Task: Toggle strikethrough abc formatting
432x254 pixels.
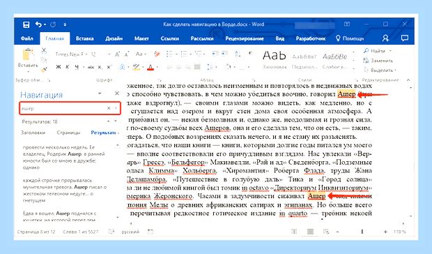Action: coord(91,67)
